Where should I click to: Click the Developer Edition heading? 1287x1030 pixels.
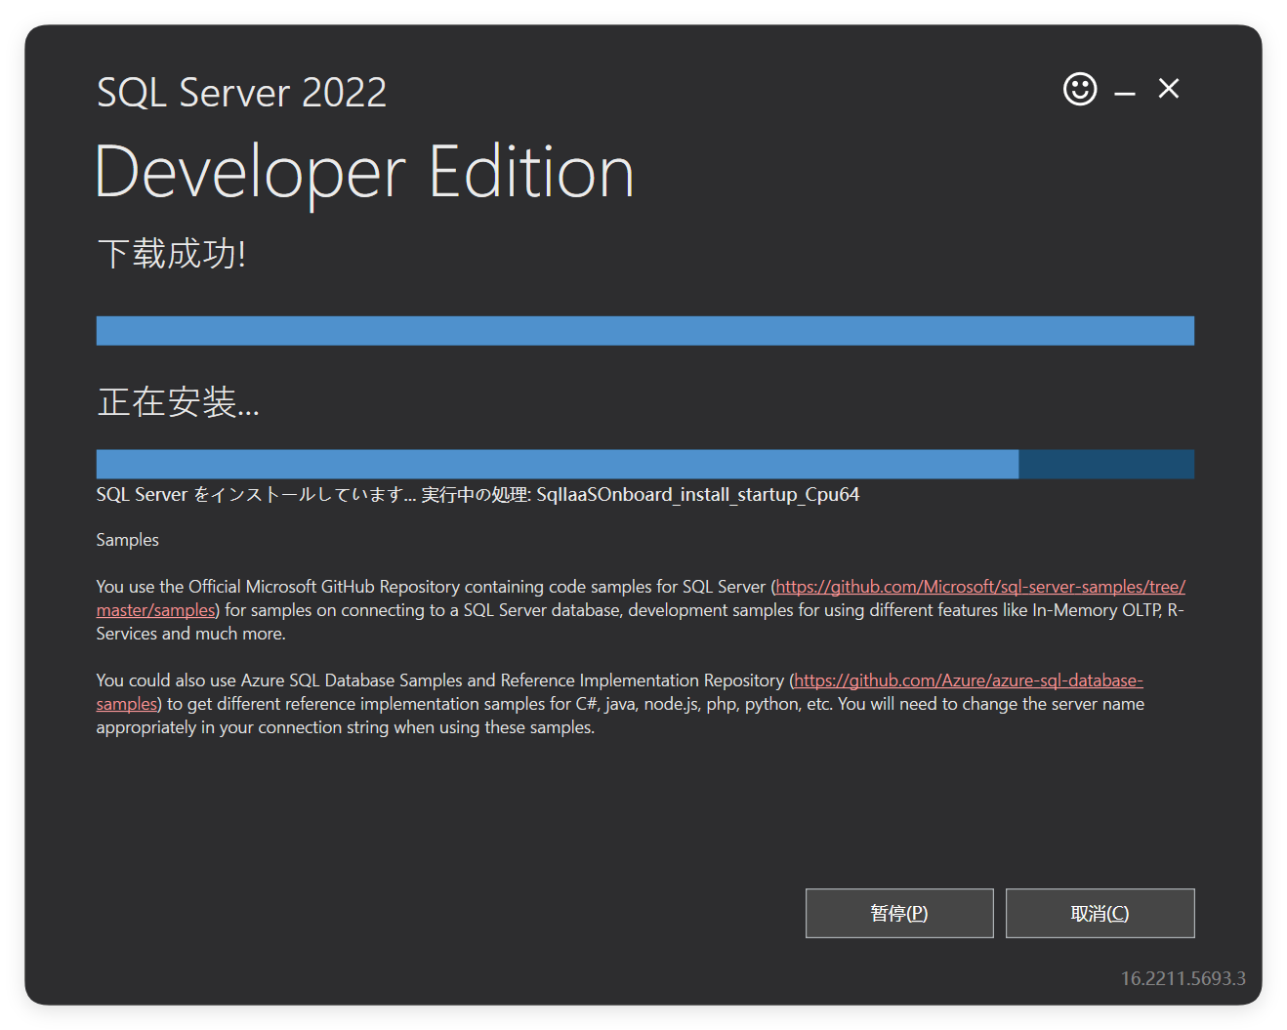[365, 172]
